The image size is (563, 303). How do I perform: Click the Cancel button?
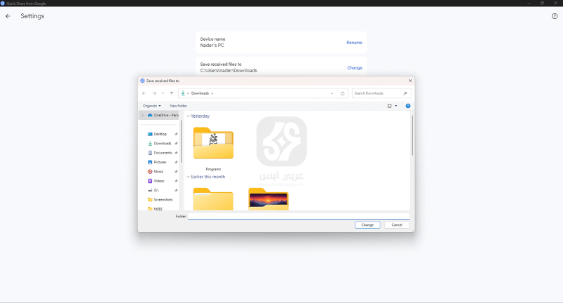click(x=396, y=224)
